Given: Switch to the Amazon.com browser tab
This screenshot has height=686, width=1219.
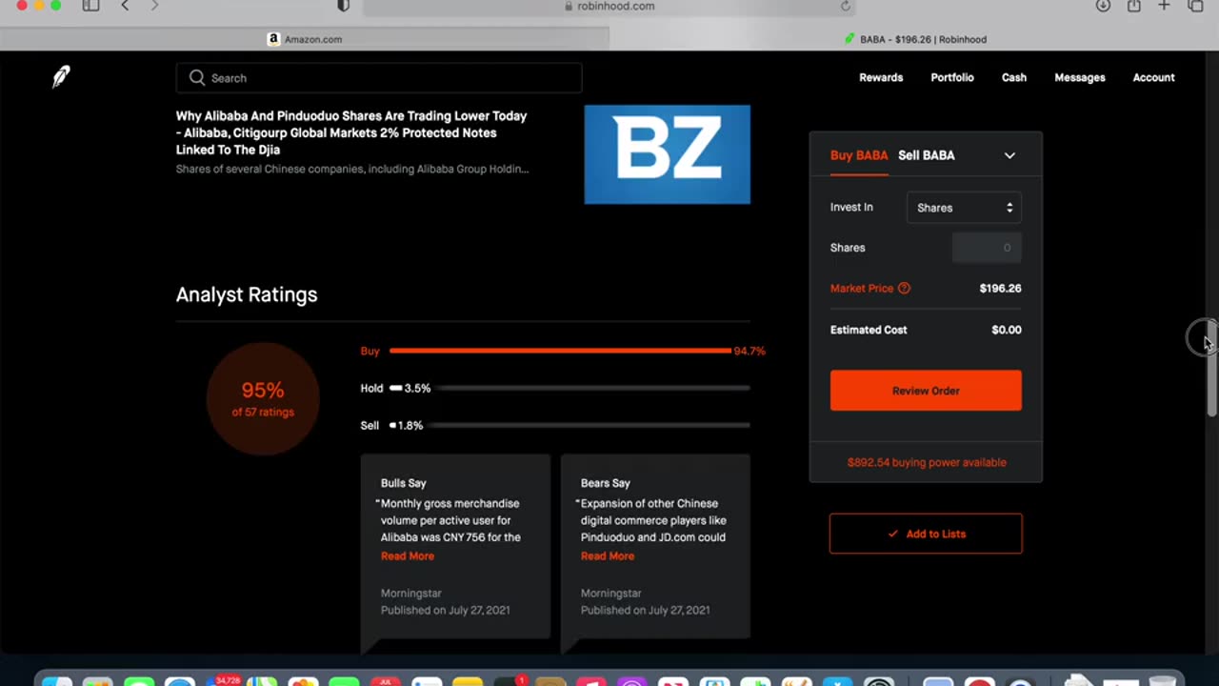Looking at the screenshot, I should (305, 39).
